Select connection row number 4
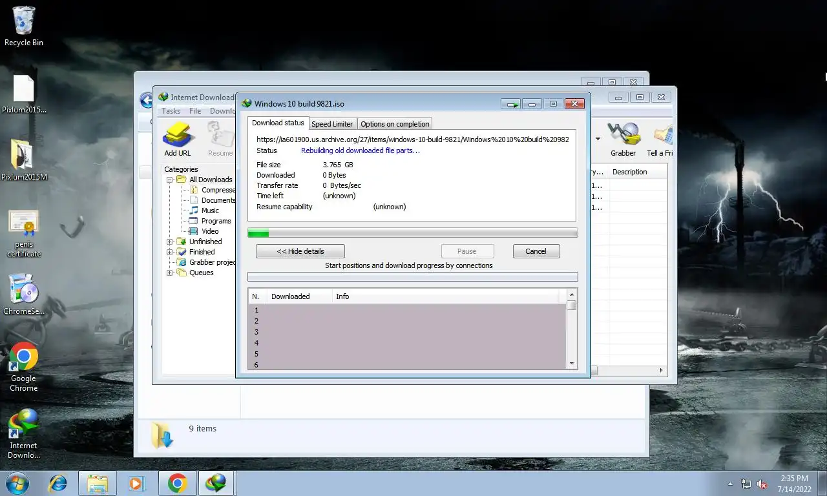Viewport: 827px width, 496px height. (408, 343)
